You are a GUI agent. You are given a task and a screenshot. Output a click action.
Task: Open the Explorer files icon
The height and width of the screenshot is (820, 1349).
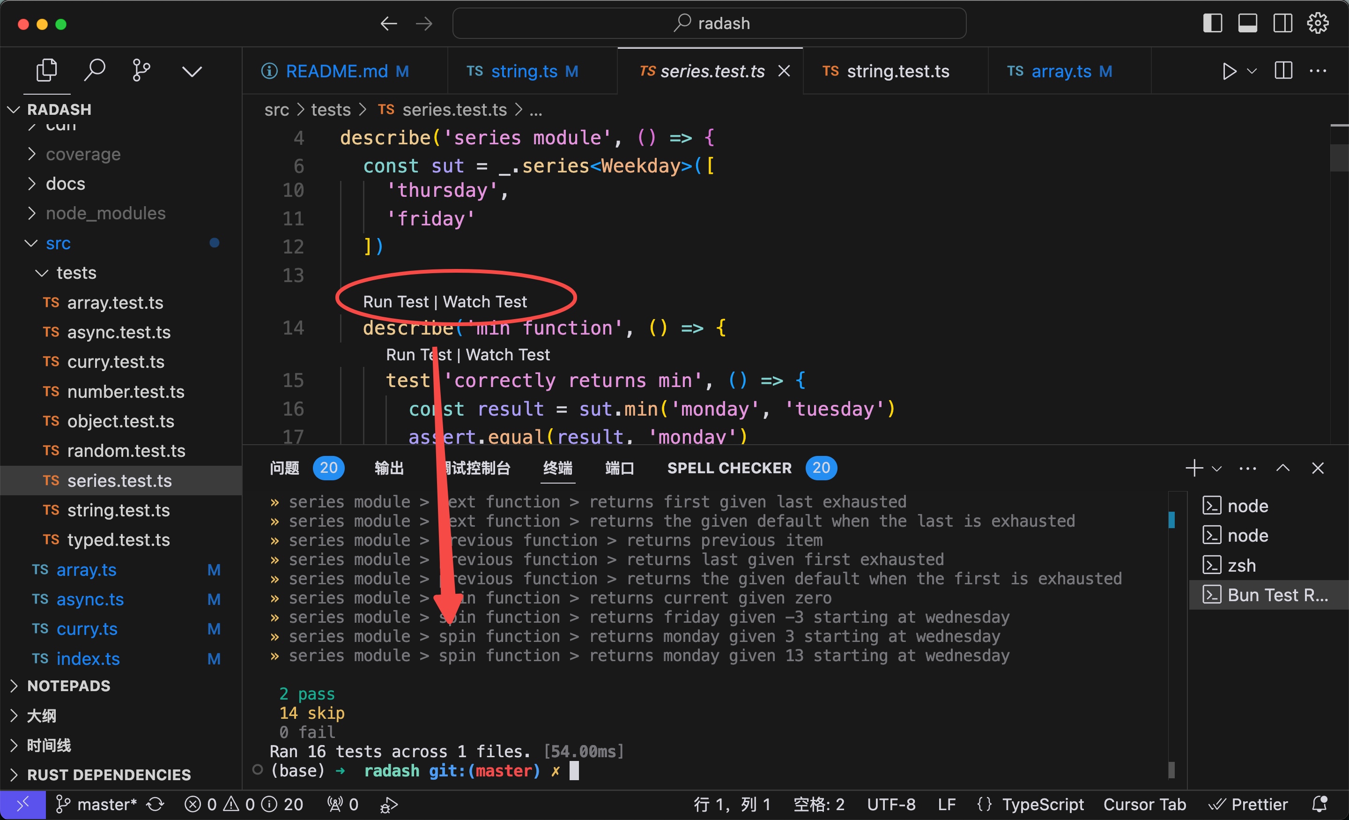tap(46, 70)
